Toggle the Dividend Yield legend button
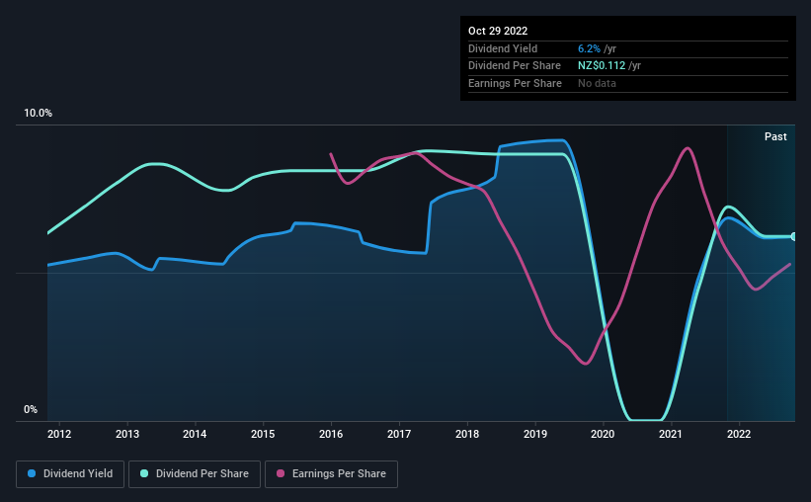Viewport: 811px width, 502px height. 70,474
